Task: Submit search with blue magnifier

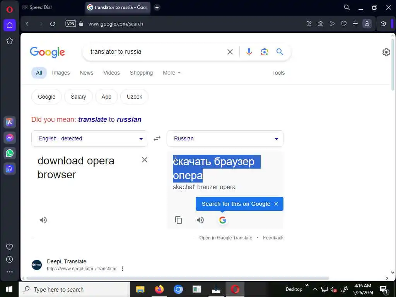Action: point(280,52)
